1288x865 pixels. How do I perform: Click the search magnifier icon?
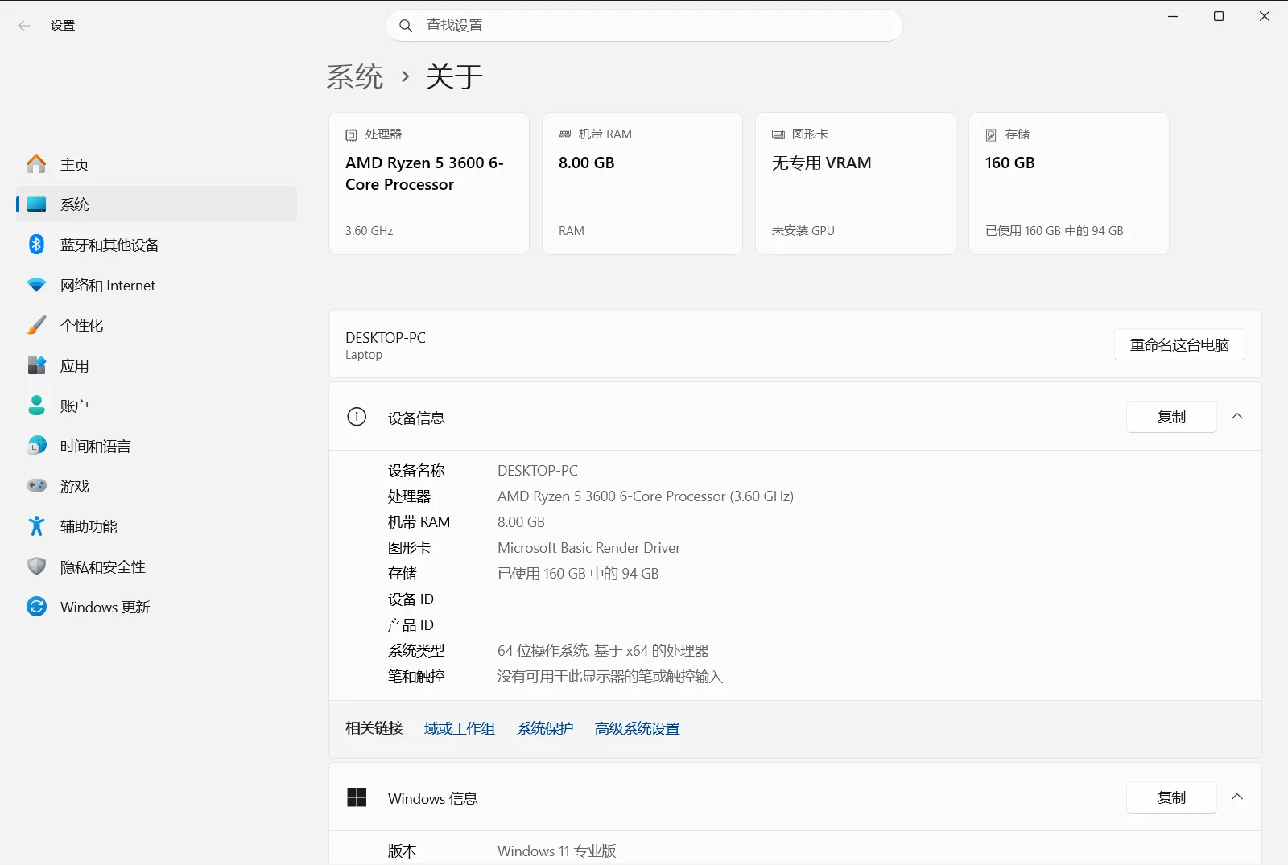point(406,26)
